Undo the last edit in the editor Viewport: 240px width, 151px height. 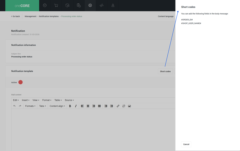[x=14, y=106]
